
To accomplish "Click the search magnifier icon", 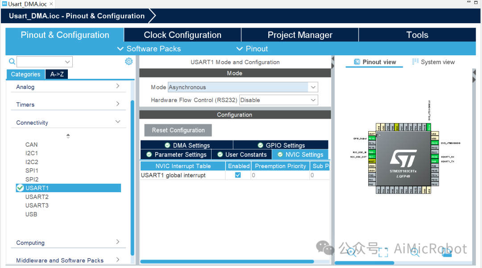I will (12, 62).
